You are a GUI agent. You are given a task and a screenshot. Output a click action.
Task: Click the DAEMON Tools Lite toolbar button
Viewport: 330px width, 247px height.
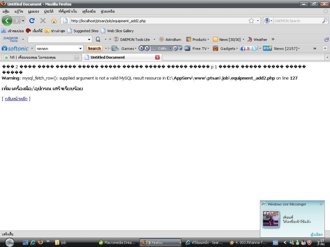(132, 39)
